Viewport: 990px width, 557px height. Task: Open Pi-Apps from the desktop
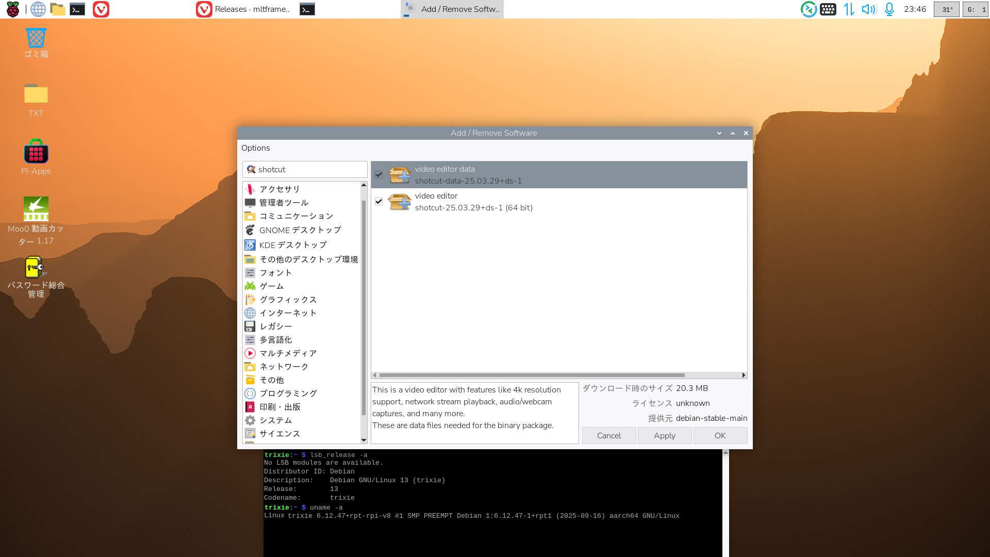coord(36,153)
